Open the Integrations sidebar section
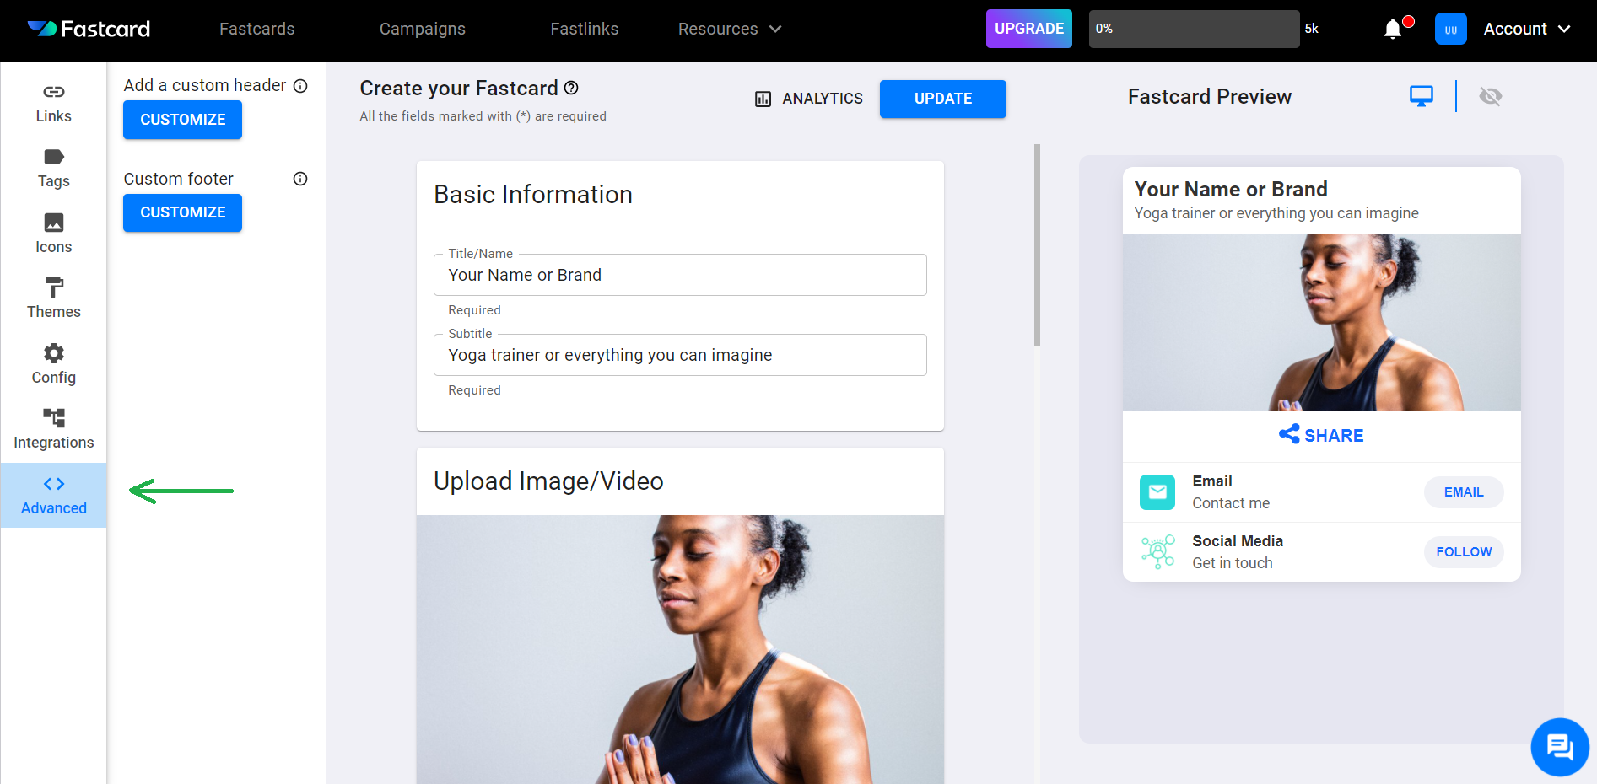1597x784 pixels. point(53,429)
